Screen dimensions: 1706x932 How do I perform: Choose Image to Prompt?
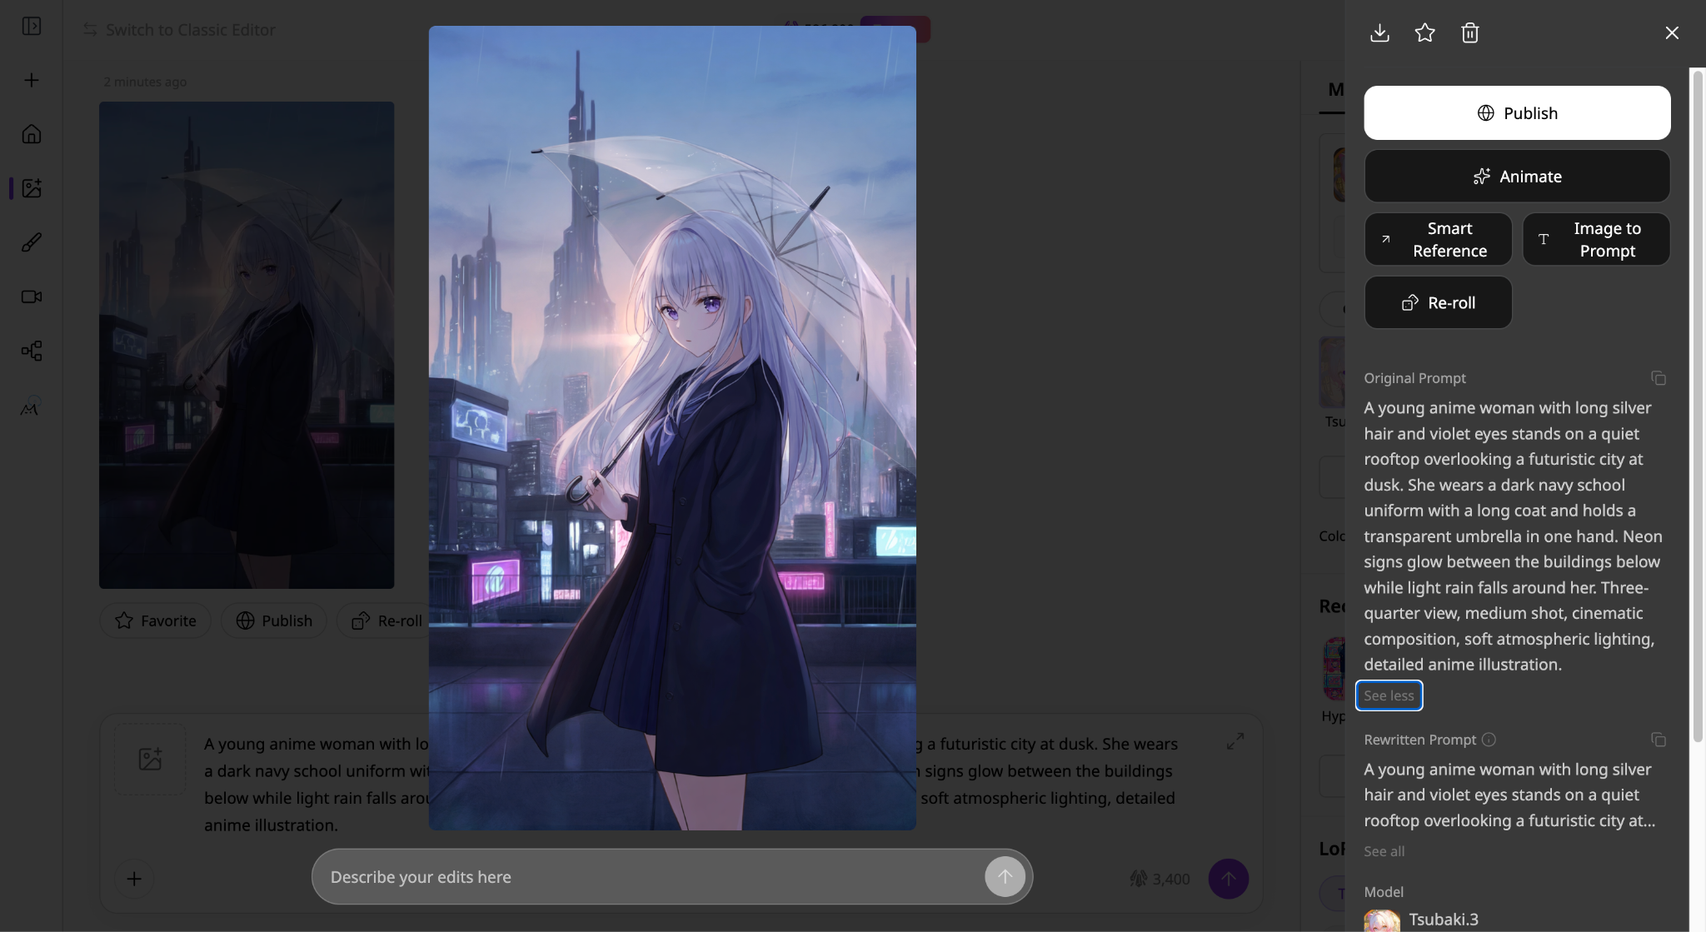(1596, 240)
